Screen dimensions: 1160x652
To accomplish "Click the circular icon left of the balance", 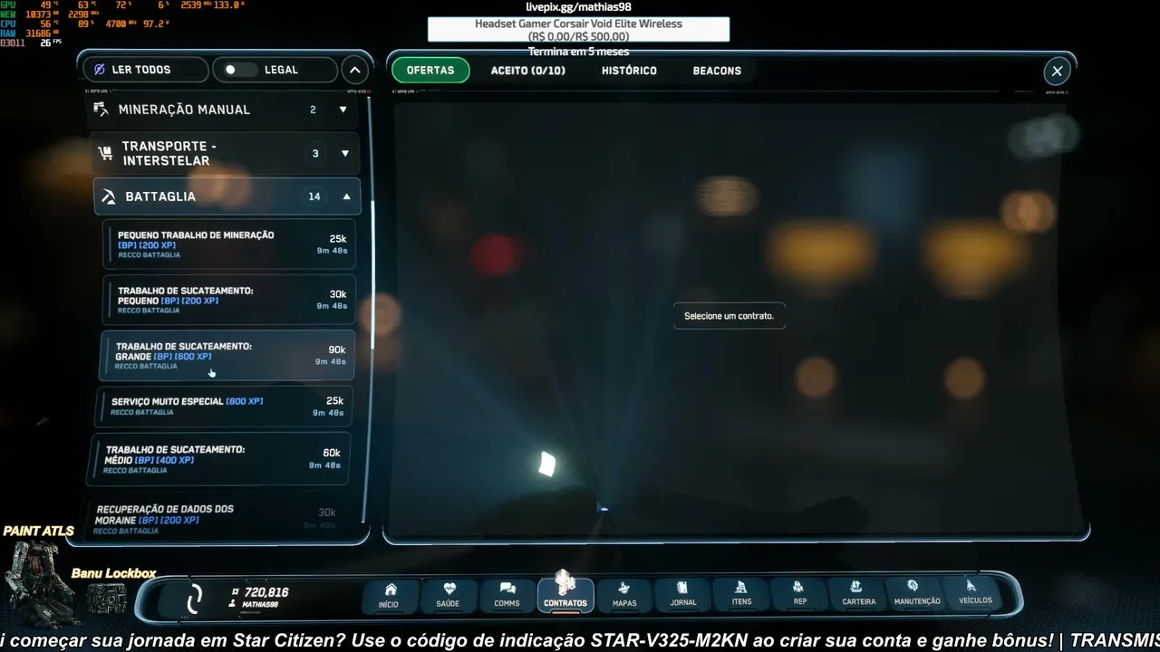I will [194, 599].
